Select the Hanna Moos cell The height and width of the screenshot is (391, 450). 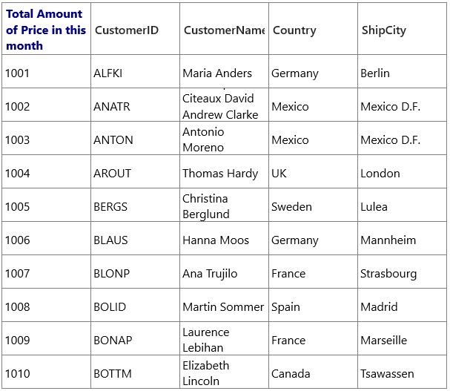[x=224, y=238]
